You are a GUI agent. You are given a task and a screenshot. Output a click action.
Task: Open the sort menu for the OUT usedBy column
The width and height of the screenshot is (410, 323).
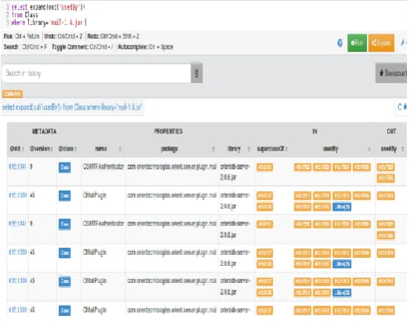(403, 149)
